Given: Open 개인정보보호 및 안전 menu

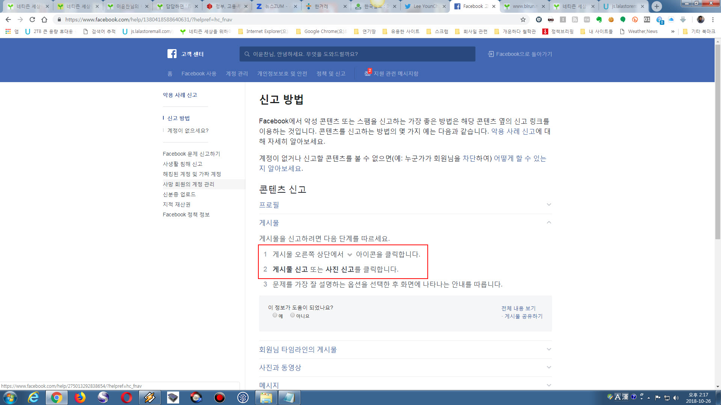Looking at the screenshot, I should tap(282, 73).
